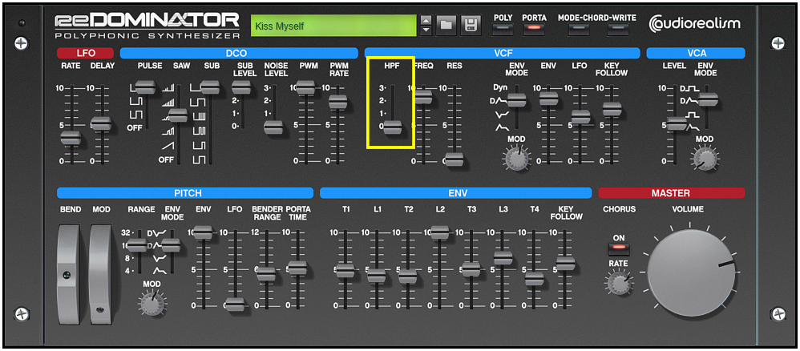Click the PORTA TIME slider handle

coord(297,268)
